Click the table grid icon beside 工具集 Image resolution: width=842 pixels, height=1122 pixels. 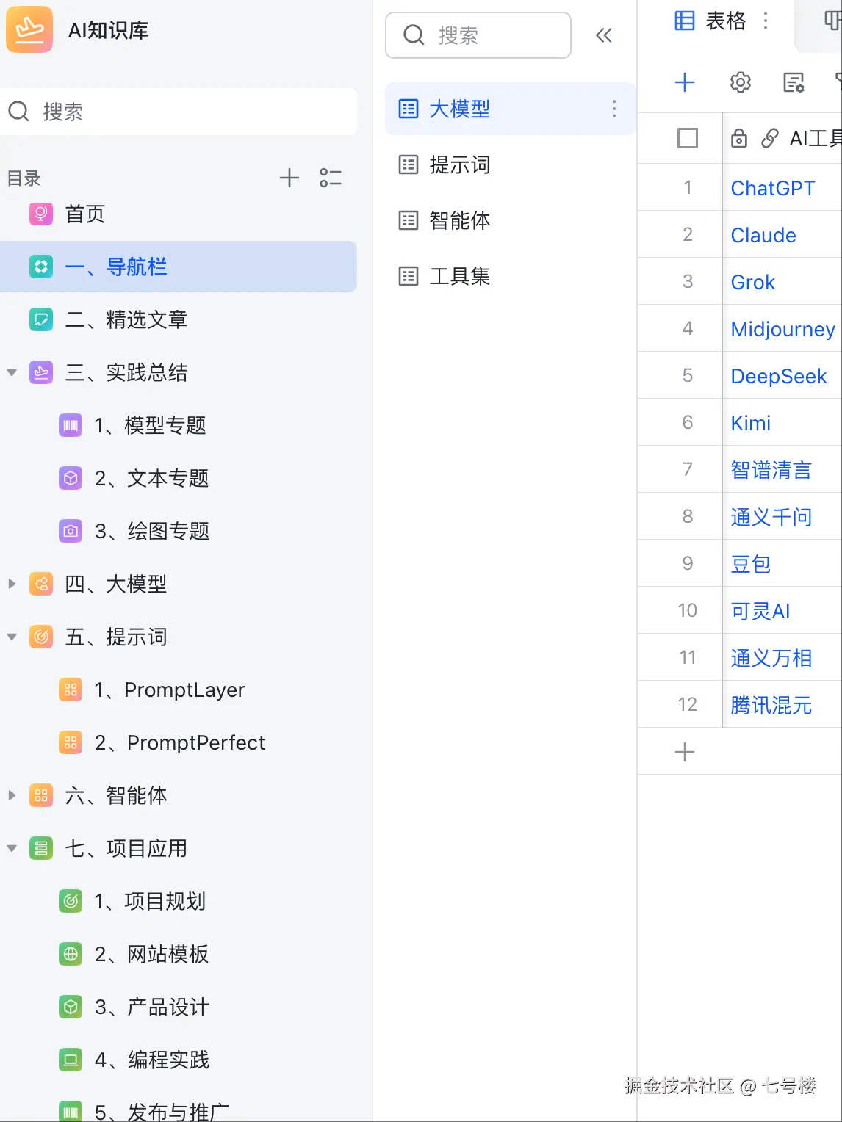pyautogui.click(x=408, y=276)
